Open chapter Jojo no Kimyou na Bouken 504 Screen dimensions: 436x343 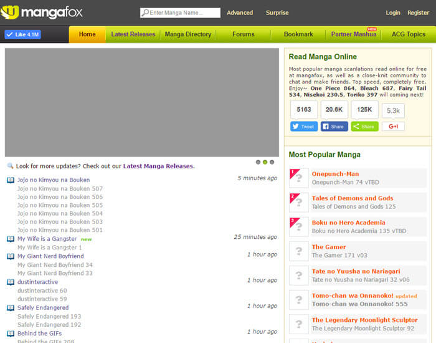60,213
